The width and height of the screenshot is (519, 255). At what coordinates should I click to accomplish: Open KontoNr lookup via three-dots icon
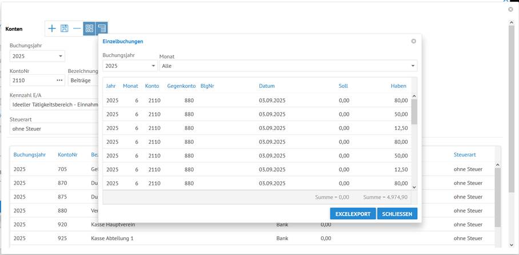(59, 80)
